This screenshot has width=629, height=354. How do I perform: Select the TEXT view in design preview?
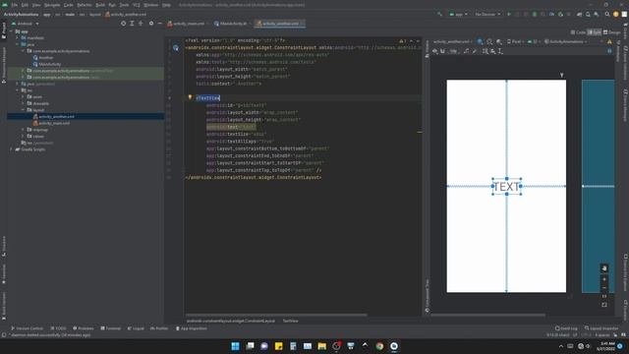point(507,187)
